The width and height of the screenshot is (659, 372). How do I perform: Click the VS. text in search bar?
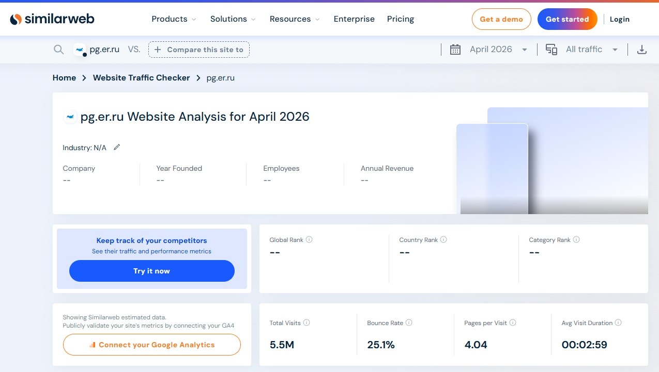point(134,50)
